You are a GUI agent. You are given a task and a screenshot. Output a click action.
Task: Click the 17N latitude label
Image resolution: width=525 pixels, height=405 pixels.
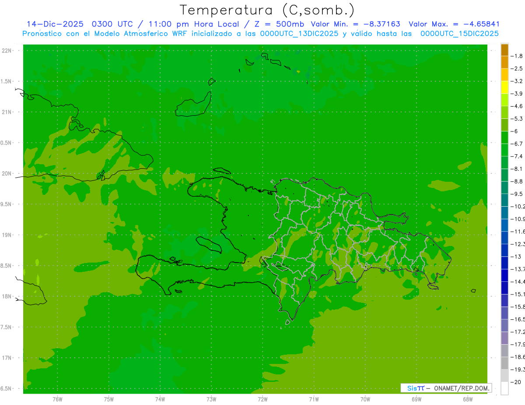(x=7, y=358)
